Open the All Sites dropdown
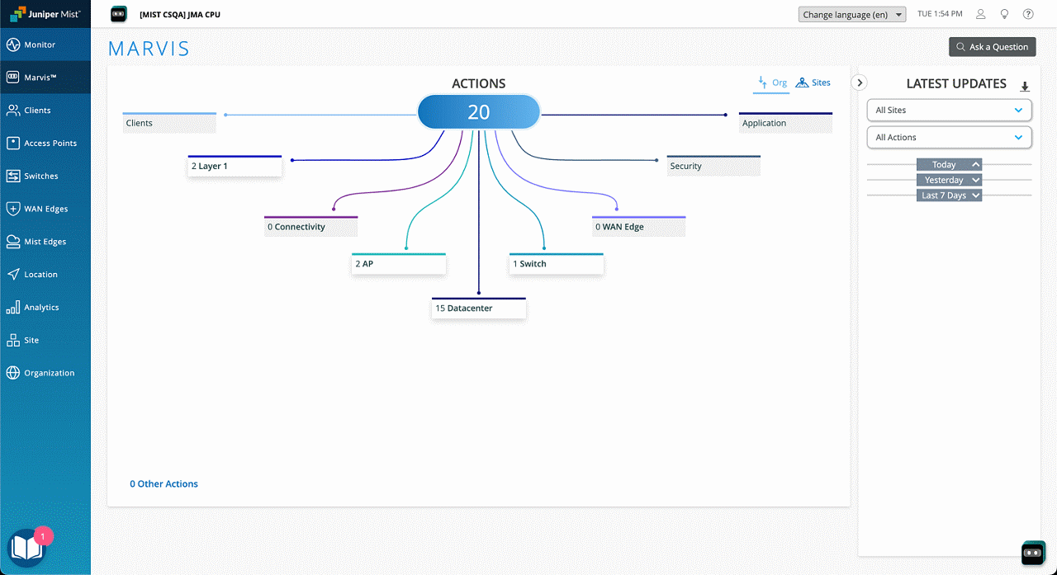 pyautogui.click(x=949, y=110)
